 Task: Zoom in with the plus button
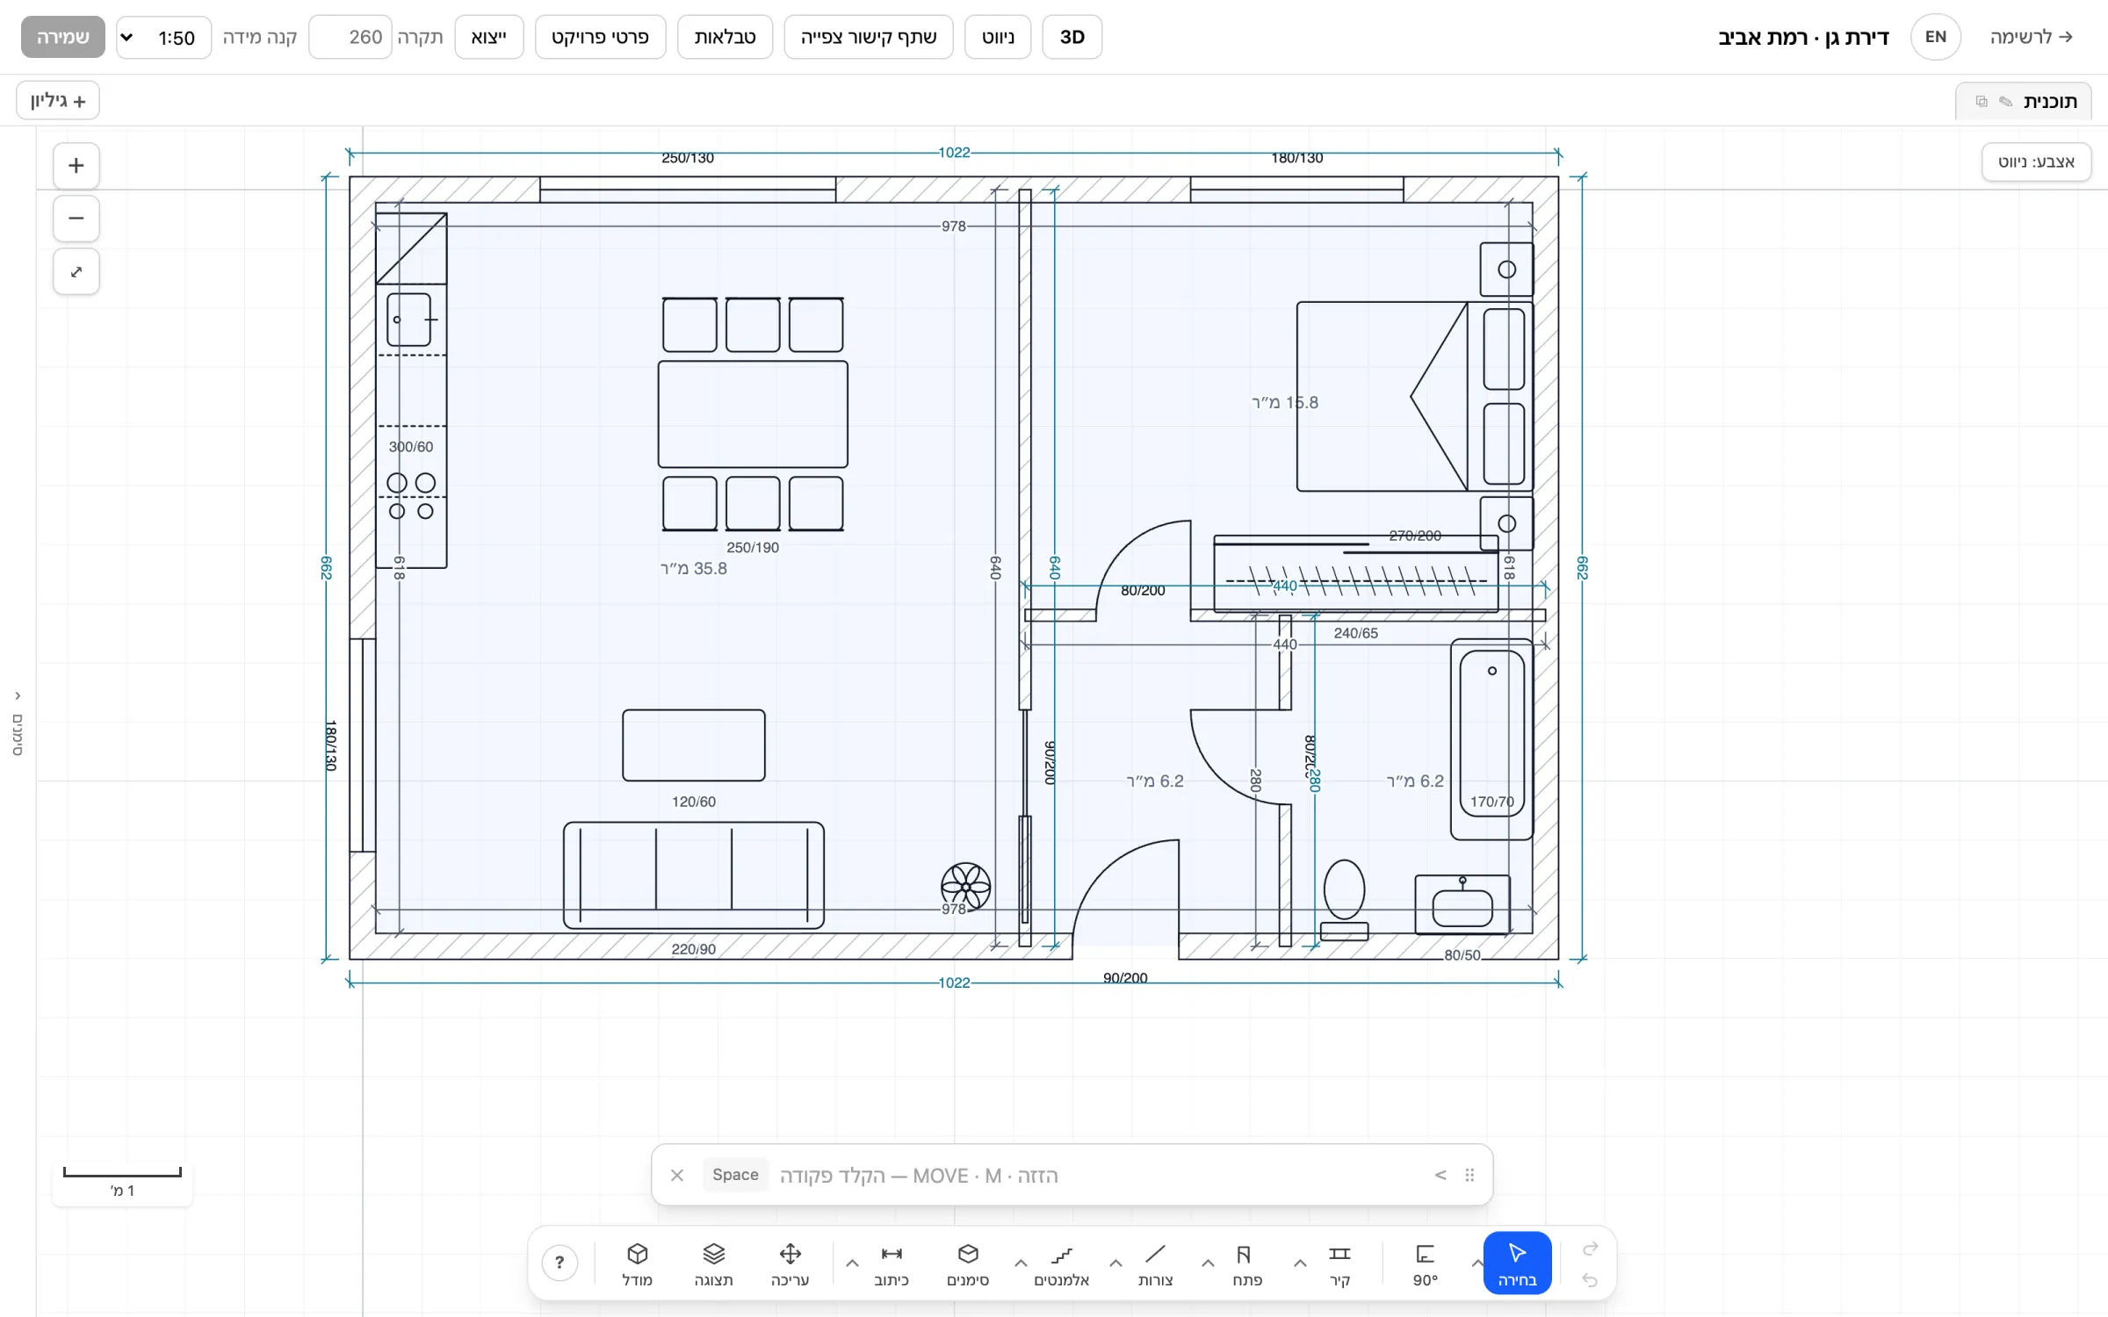click(76, 166)
